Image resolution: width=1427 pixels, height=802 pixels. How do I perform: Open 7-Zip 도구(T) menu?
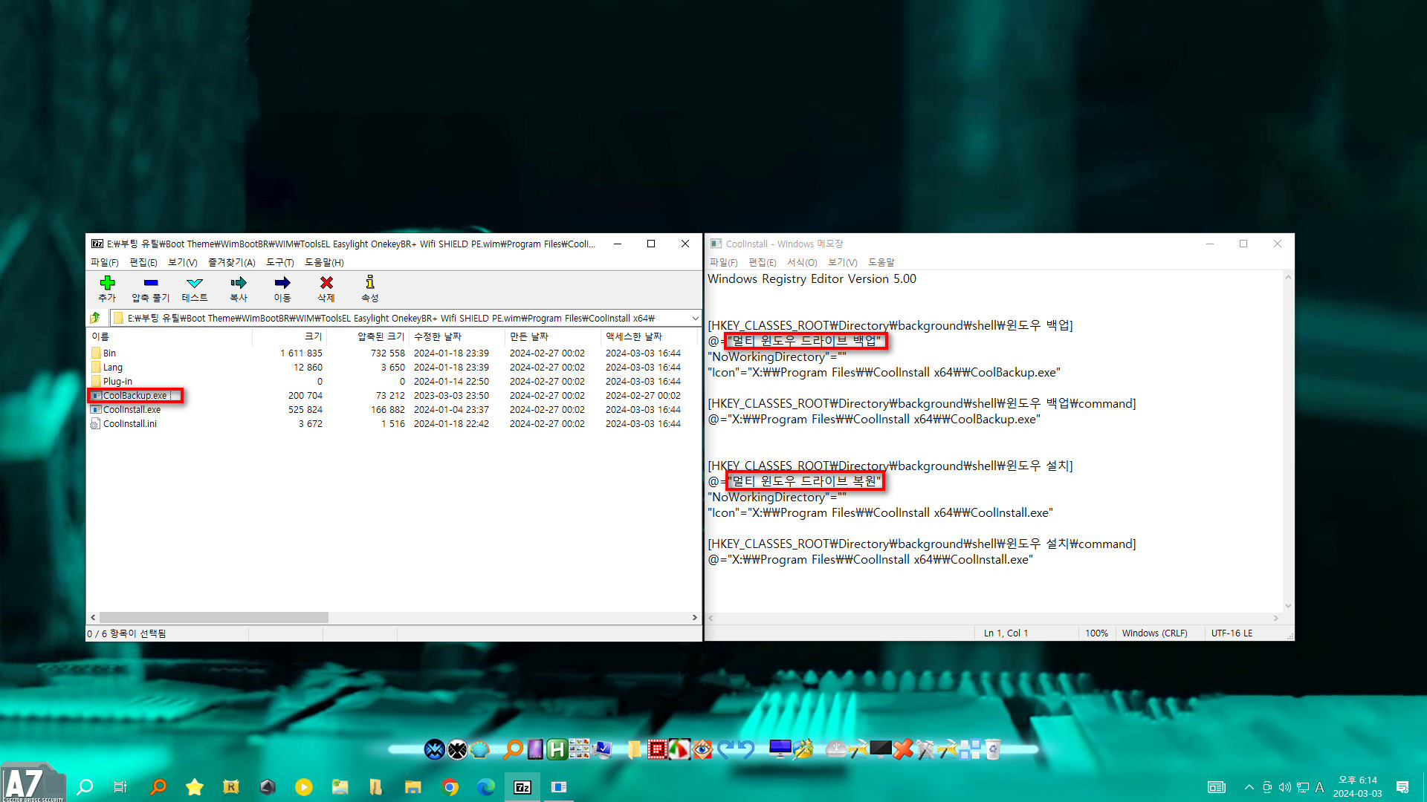pyautogui.click(x=280, y=262)
